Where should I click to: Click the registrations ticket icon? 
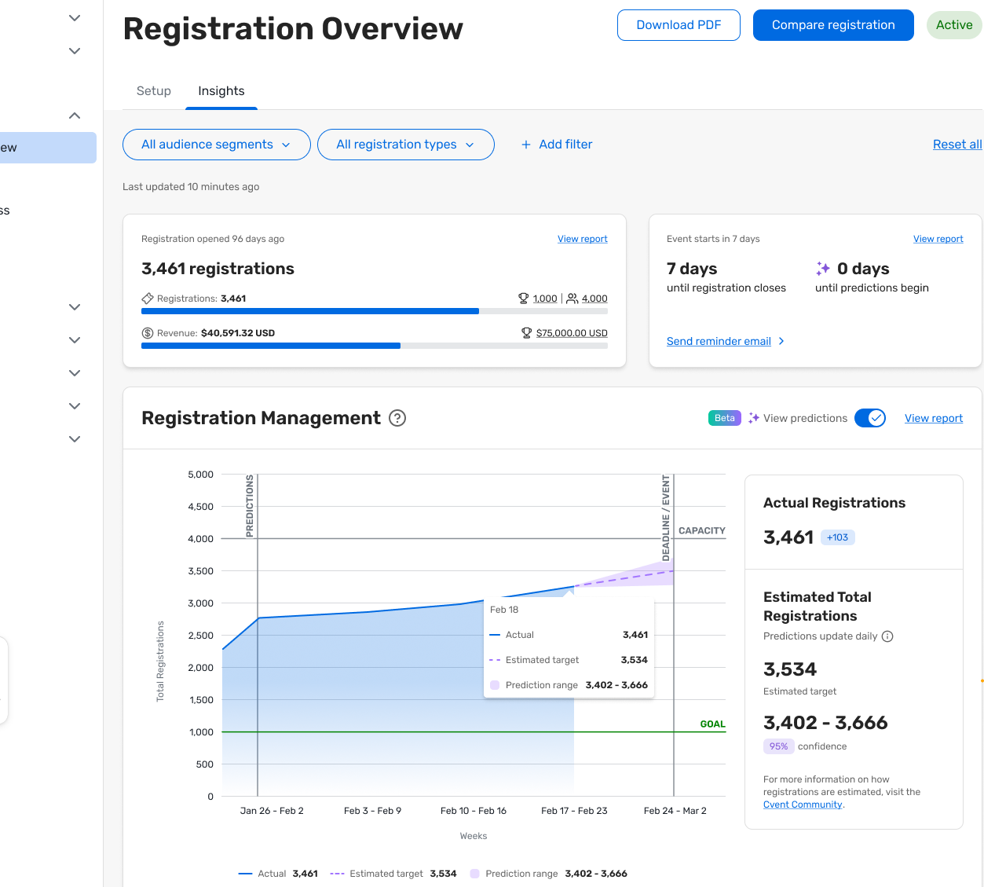click(x=147, y=299)
